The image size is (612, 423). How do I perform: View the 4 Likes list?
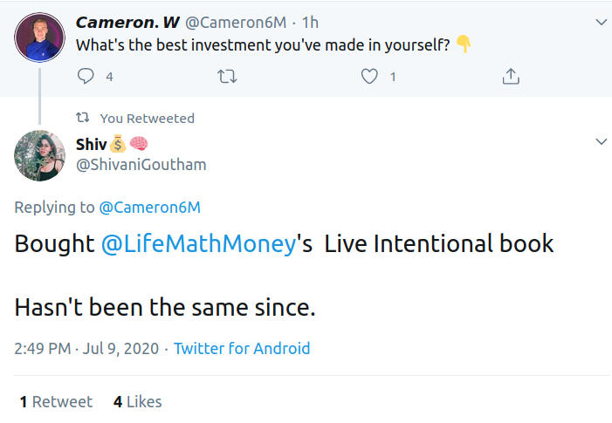pyautogui.click(x=137, y=402)
